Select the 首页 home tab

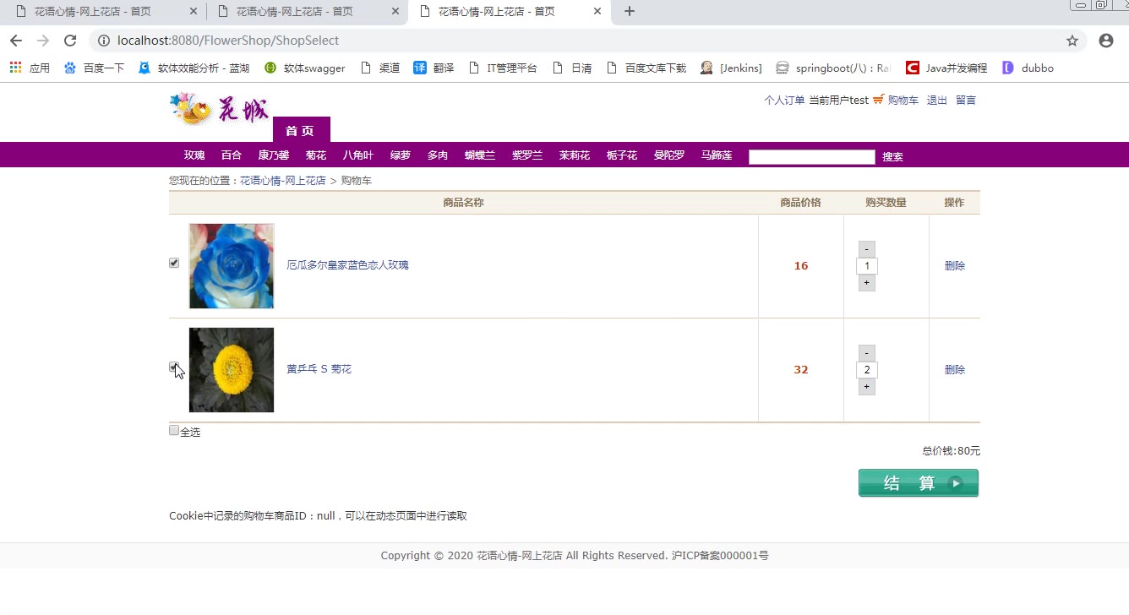[301, 130]
